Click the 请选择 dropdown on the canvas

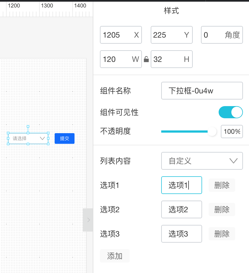(x=28, y=138)
